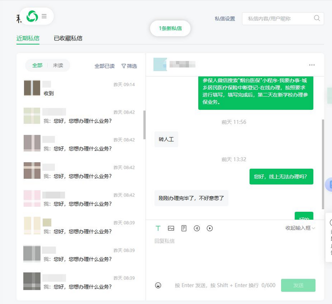Select the text reply T icon
332x304 pixels.
[158, 228]
